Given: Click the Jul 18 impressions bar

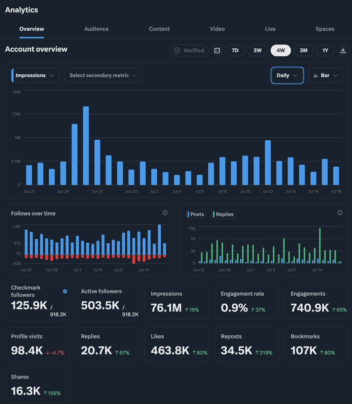Looking at the screenshot, I should click(336, 176).
